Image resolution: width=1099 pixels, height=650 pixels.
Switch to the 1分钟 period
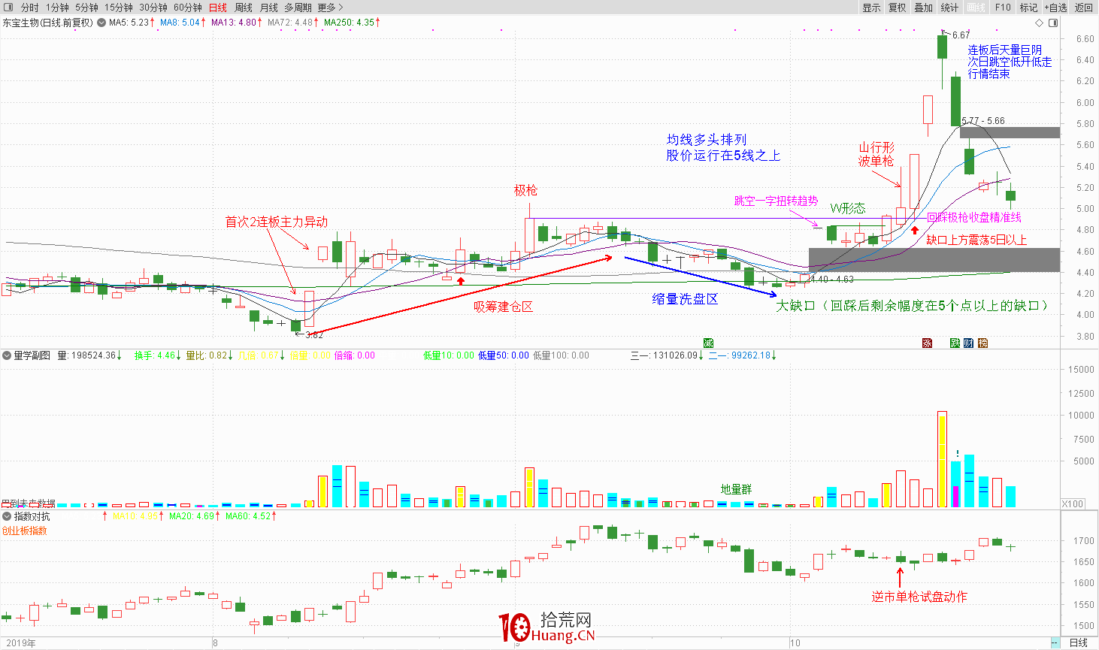[57, 8]
